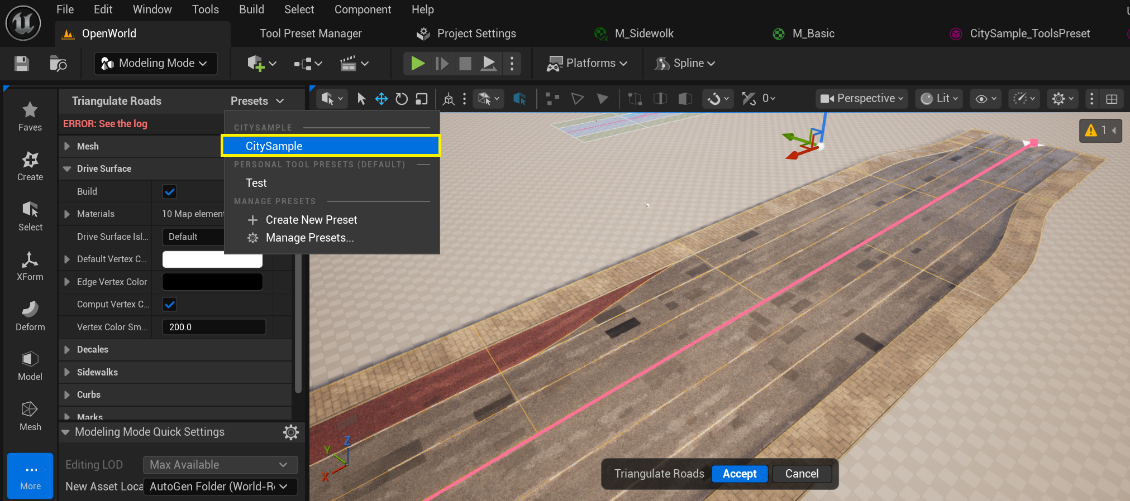Cancel the Triangulate Roads tool
The height and width of the screenshot is (501, 1130).
[x=802, y=474]
